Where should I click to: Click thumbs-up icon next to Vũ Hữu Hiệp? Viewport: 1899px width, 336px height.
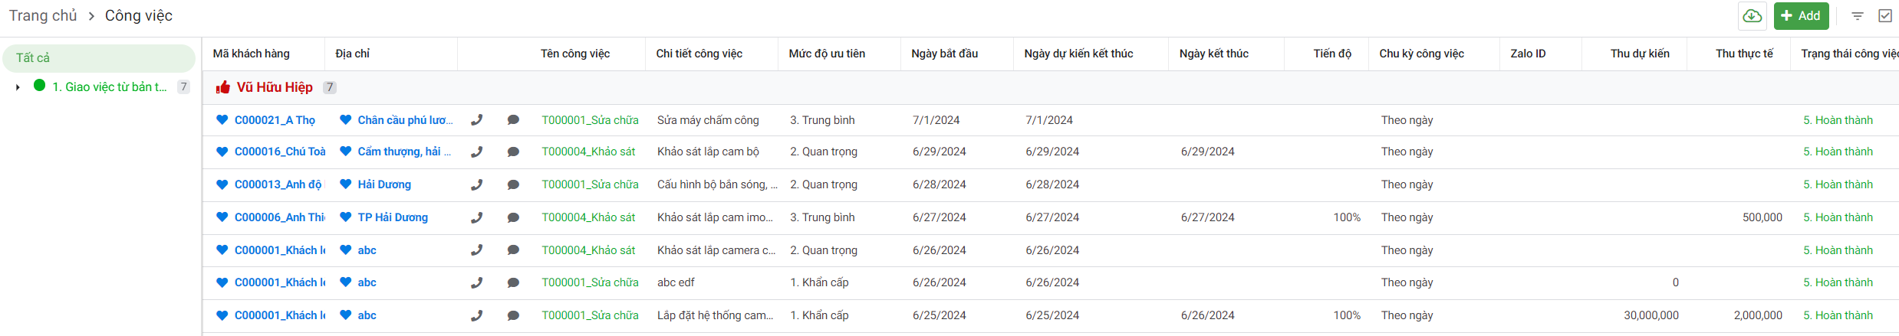pos(223,87)
